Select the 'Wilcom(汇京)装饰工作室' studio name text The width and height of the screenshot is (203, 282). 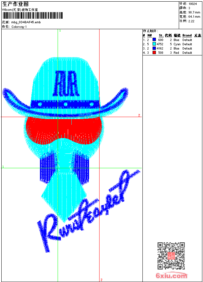[x=20, y=10]
